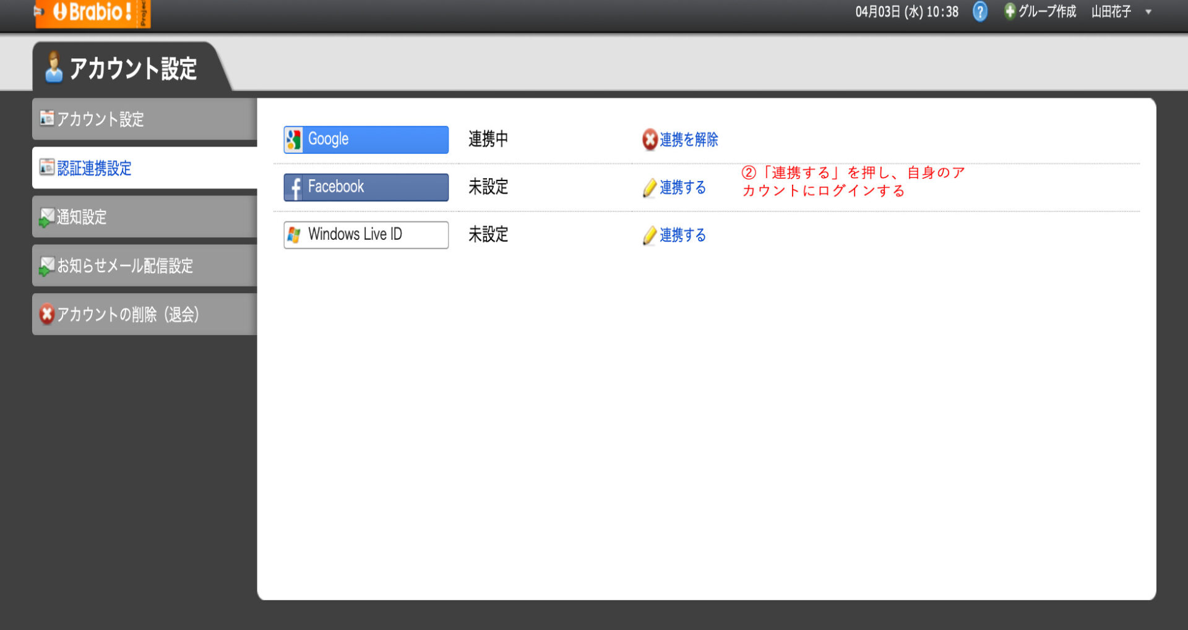Click the green plus icon beside グループ作成
1188x630 pixels.
[1009, 11]
